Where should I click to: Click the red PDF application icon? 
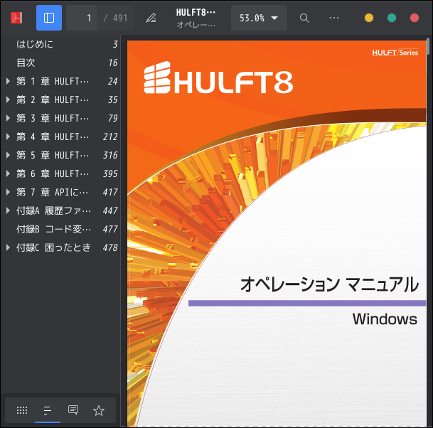click(16, 18)
